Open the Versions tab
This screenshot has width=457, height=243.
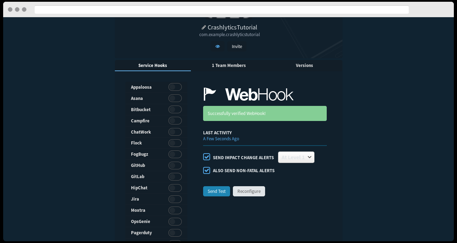click(304, 66)
